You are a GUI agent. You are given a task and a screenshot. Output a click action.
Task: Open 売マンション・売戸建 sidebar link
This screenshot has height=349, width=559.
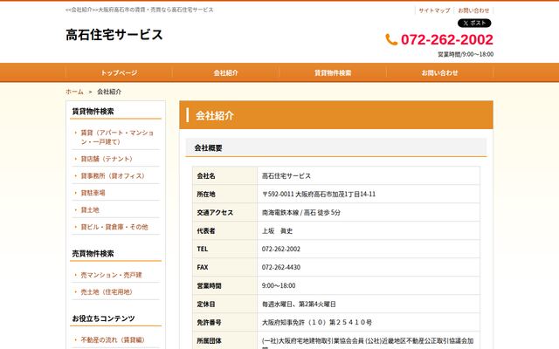tap(111, 275)
